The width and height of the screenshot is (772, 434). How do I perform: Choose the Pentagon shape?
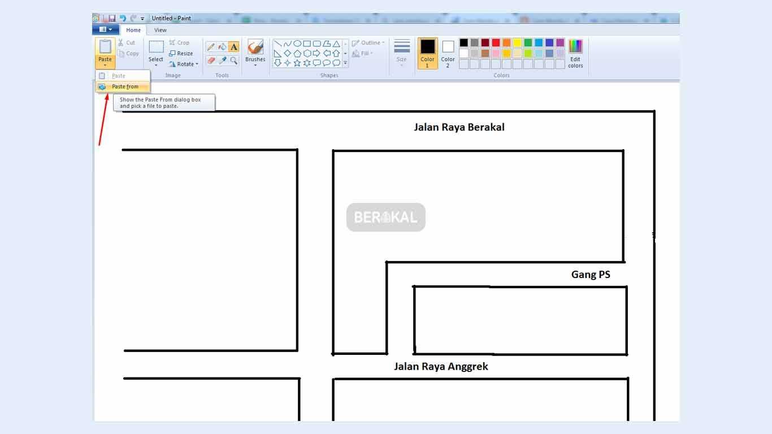(297, 53)
